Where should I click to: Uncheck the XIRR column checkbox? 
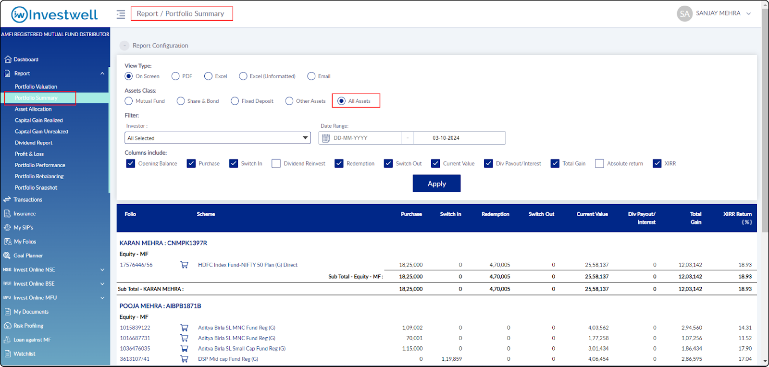(x=657, y=163)
